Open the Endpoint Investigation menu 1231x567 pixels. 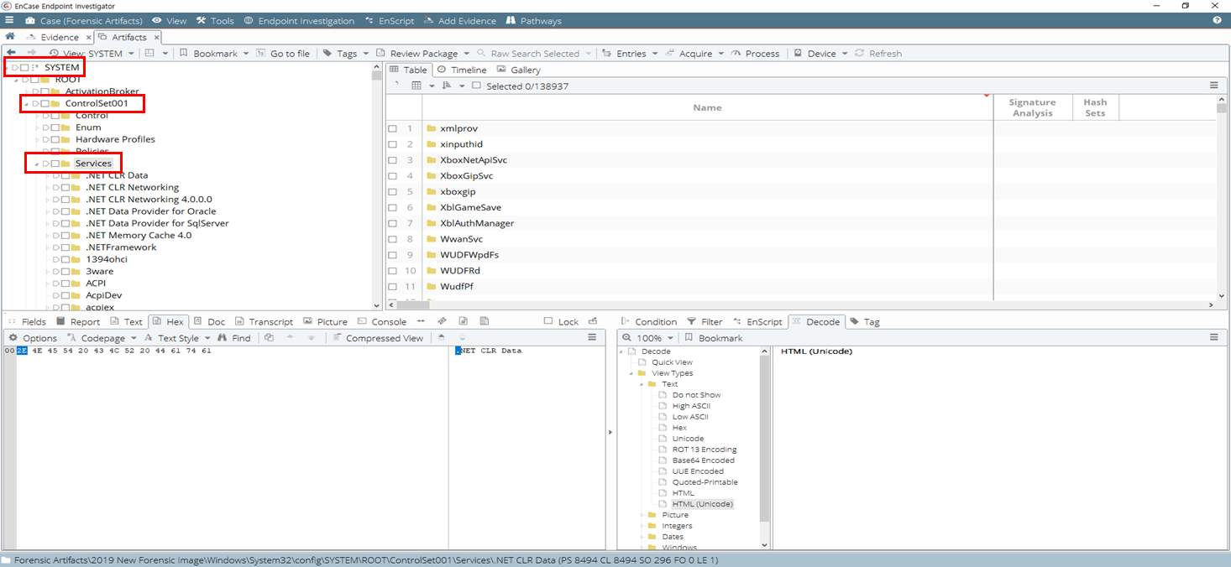coord(299,20)
